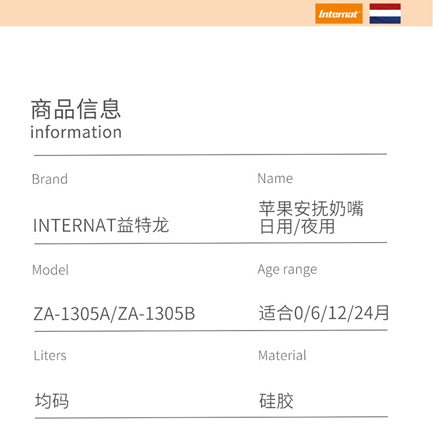Select the 硅胶 material value
The height and width of the screenshot is (430, 433).
click(x=276, y=401)
